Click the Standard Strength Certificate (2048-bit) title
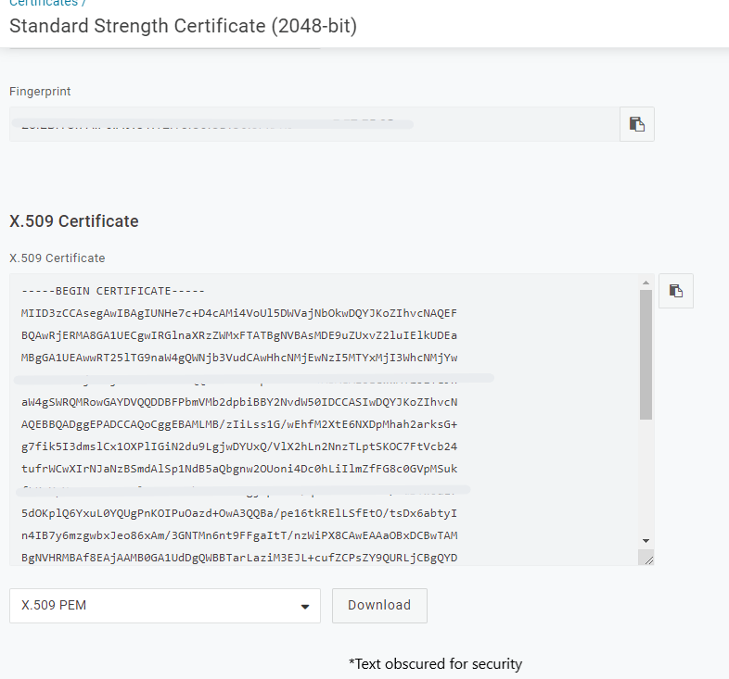Image resolution: width=729 pixels, height=679 pixels. coord(184,26)
